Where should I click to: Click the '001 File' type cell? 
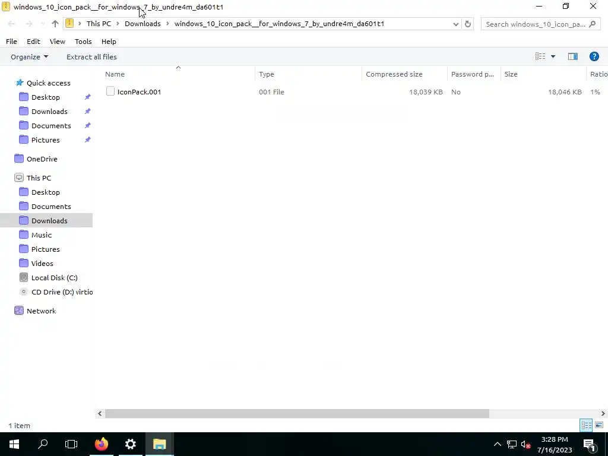click(x=271, y=92)
